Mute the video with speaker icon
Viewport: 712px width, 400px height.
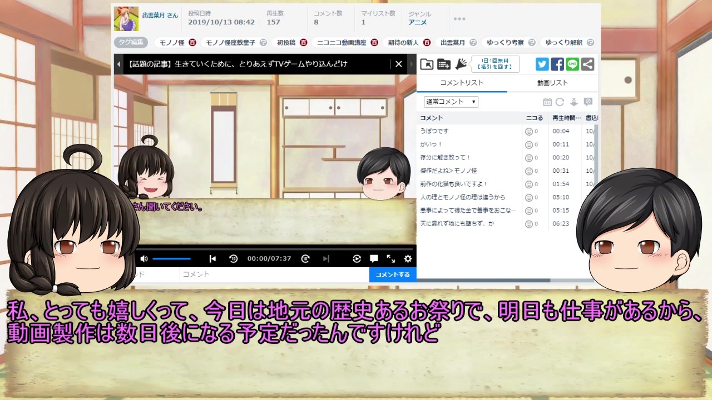click(x=144, y=258)
